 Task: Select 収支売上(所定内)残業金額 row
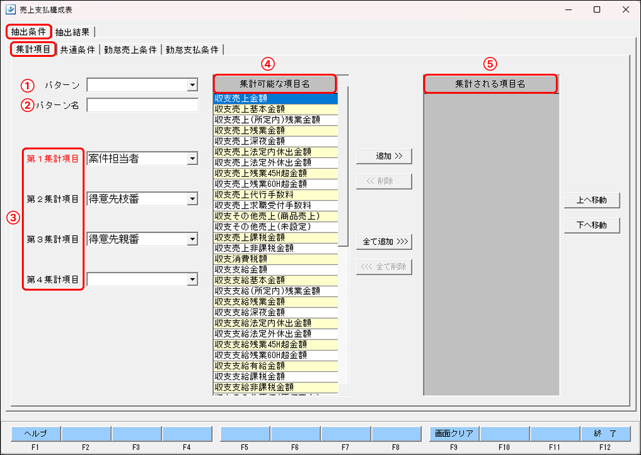275,119
